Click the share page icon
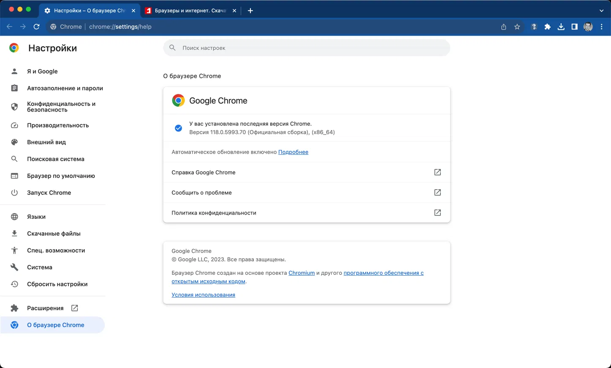Viewport: 611px width, 368px height. click(503, 27)
